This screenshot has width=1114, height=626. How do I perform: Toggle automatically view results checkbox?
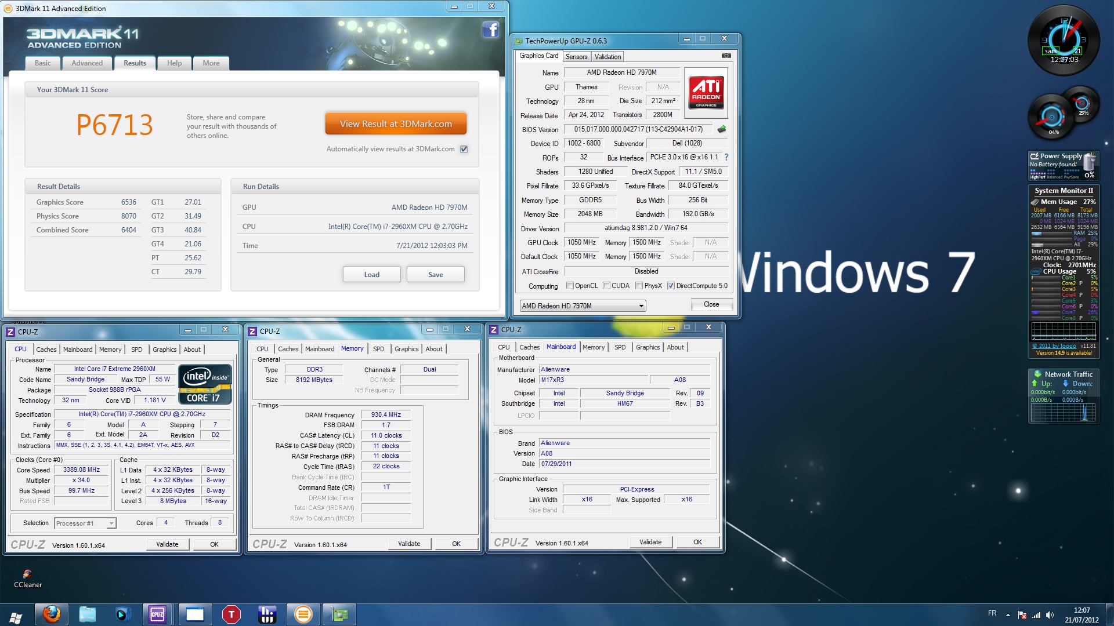point(464,149)
